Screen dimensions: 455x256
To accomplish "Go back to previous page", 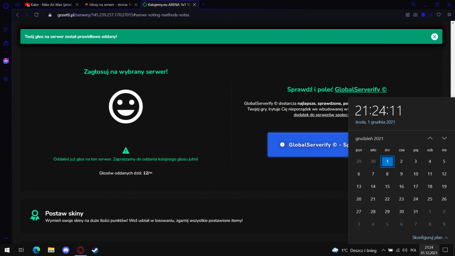I will pyautogui.click(x=17, y=15).
